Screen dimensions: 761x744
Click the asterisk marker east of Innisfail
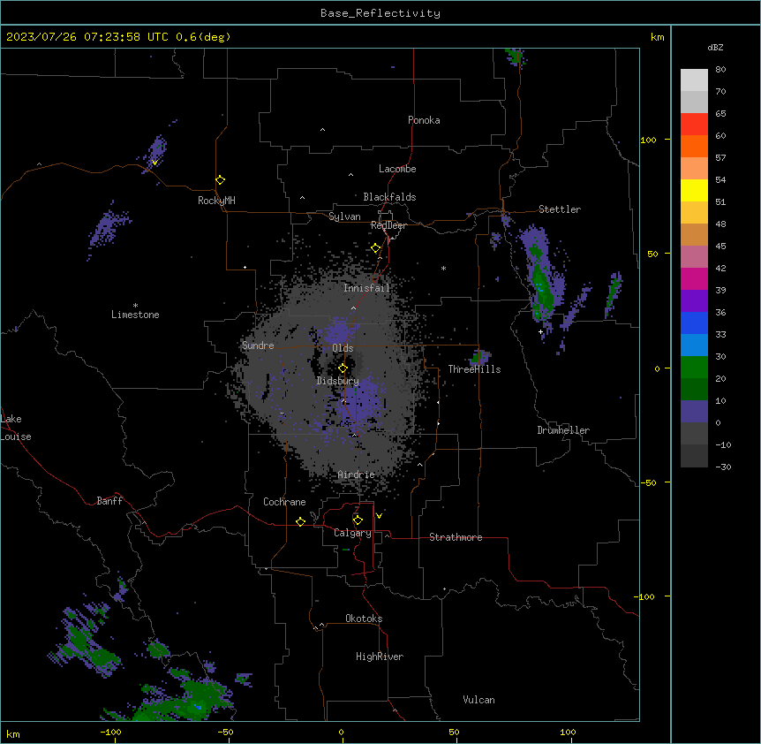[443, 268]
